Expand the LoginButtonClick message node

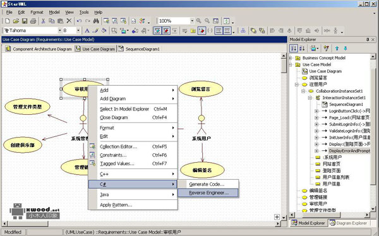pyautogui.click(x=316, y=111)
